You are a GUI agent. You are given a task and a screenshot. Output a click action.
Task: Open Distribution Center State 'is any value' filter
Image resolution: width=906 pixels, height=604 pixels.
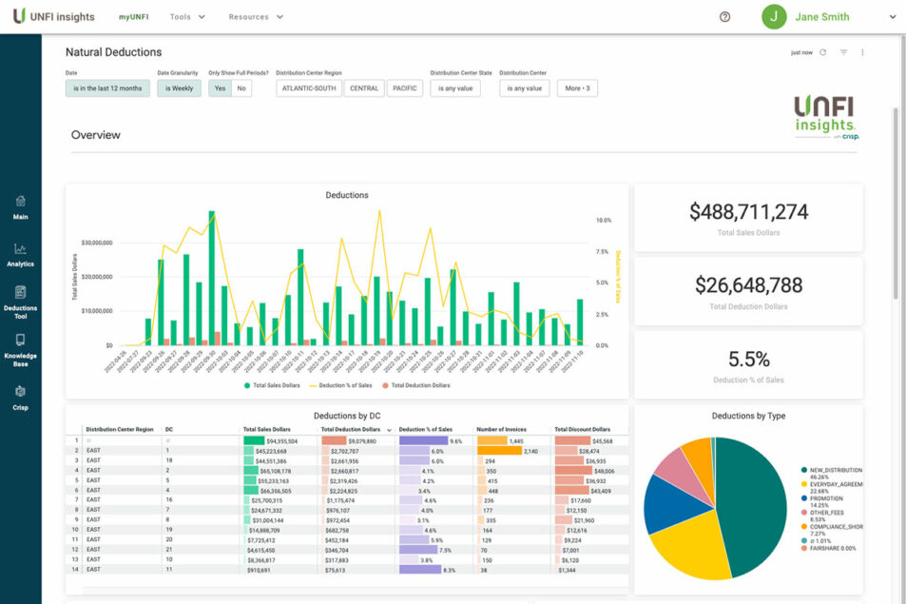click(455, 88)
